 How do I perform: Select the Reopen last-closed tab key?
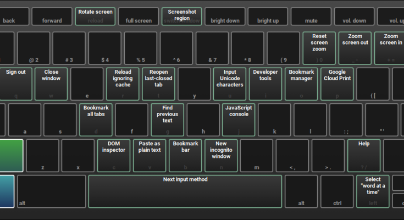158,84
